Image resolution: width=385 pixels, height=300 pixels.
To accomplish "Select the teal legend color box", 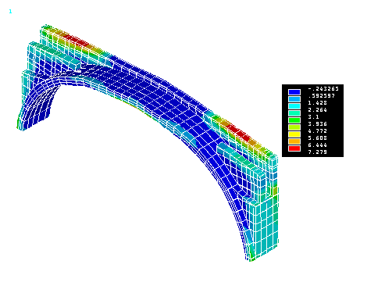I will (x=294, y=113).
